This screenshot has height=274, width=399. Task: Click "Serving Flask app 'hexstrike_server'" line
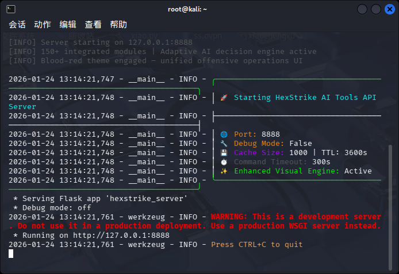point(101,199)
